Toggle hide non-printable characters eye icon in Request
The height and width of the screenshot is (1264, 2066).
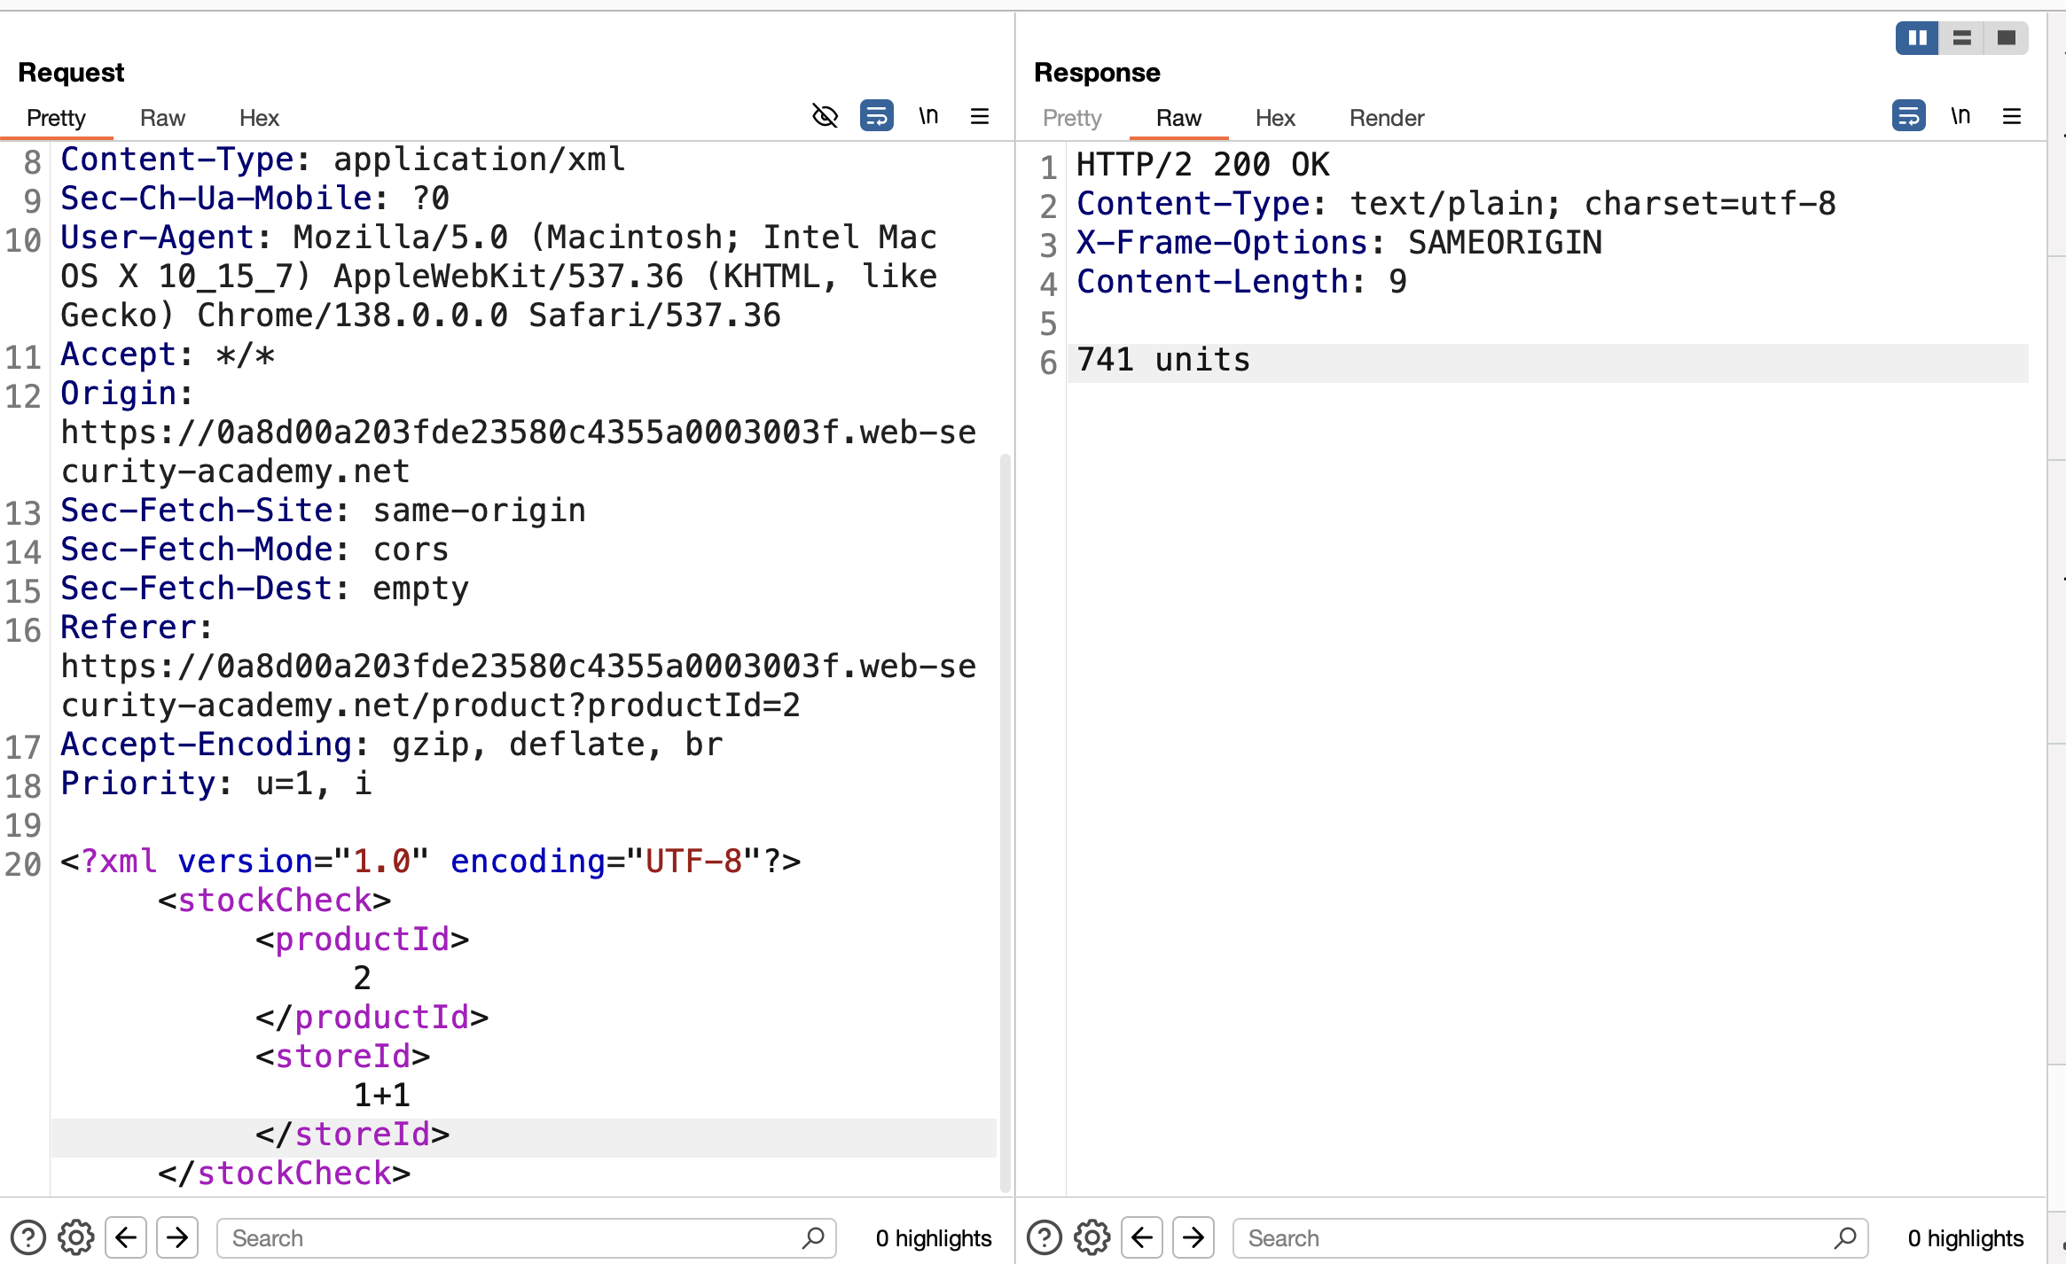825,116
